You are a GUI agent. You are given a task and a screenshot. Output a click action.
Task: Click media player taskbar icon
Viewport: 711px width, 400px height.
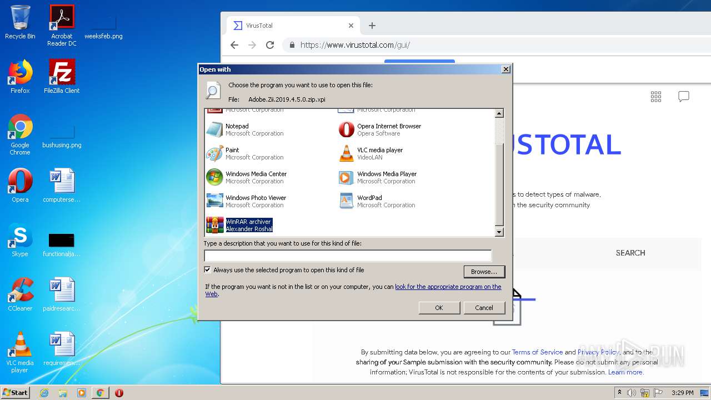click(x=82, y=393)
